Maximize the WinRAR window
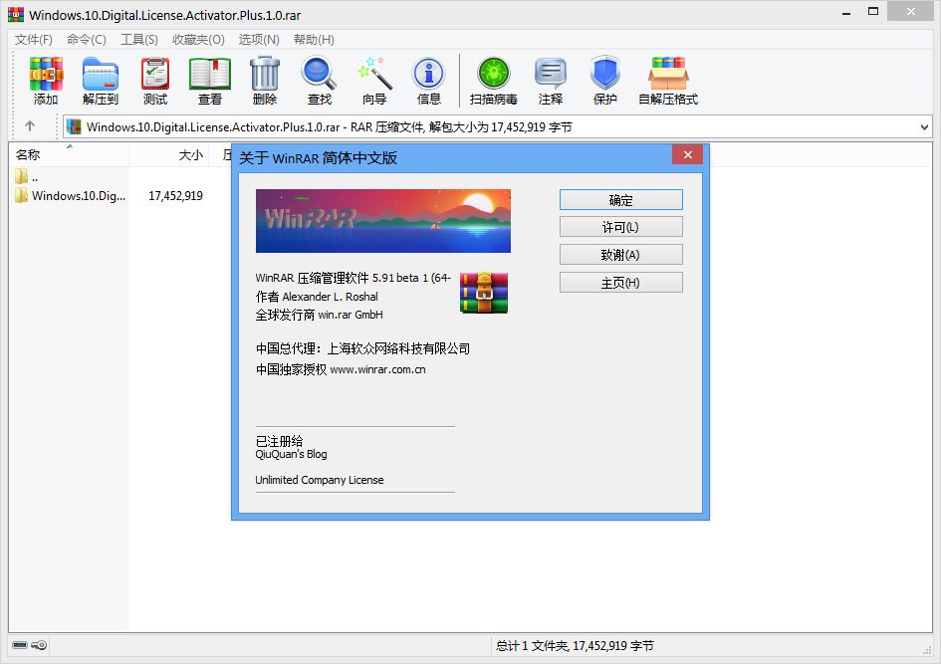 pyautogui.click(x=873, y=11)
